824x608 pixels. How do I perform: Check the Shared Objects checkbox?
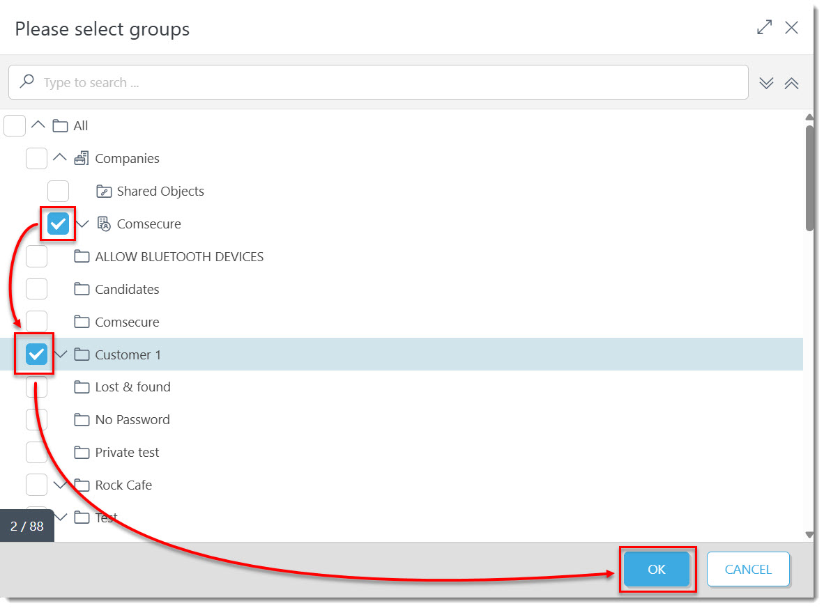[58, 191]
